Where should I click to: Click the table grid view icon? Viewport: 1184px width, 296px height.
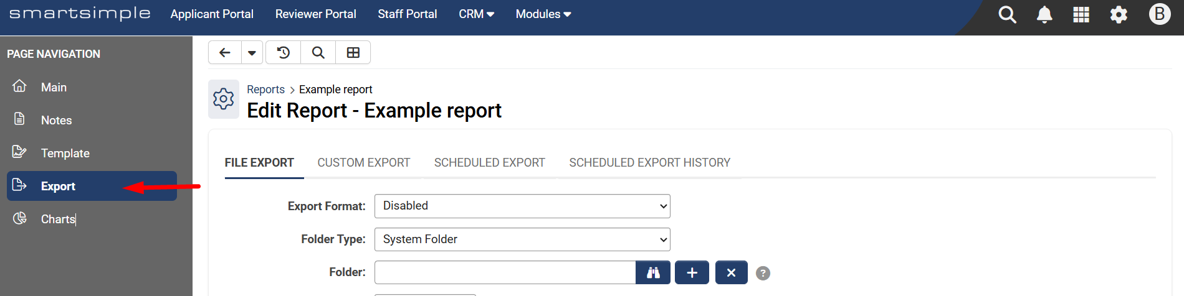tap(353, 53)
